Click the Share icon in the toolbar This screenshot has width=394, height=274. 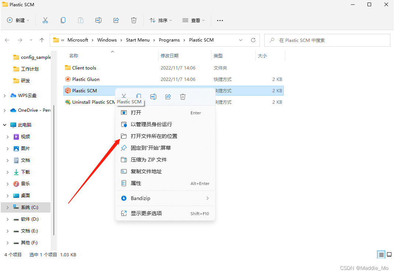pyautogui.click(x=116, y=20)
